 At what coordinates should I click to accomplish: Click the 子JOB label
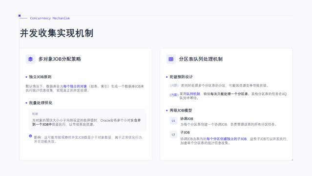point(185,132)
